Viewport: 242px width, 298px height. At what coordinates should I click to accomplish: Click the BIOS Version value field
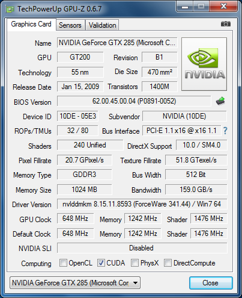134,101
